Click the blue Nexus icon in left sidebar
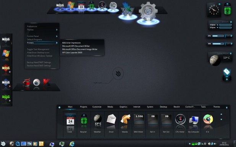Image resolution: width=236 pixels, height=147 pixels. pos(6,82)
